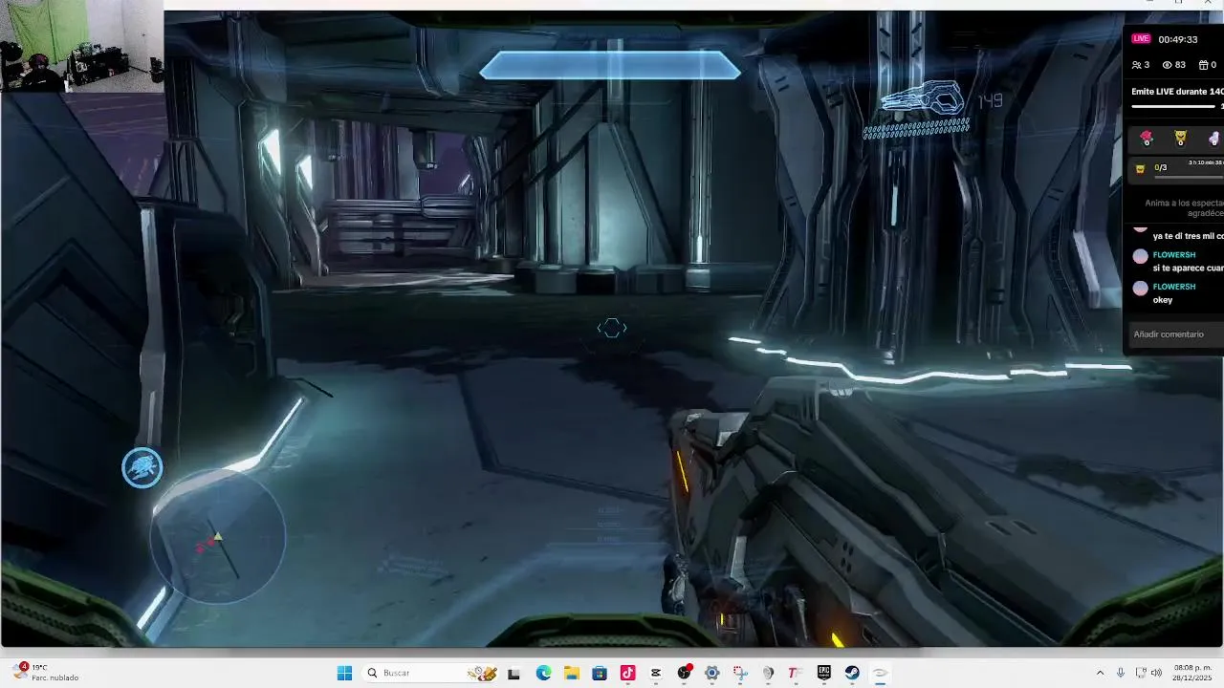The width and height of the screenshot is (1224, 688).
Task: Click the shield bar at top of HUD
Action: point(610,65)
